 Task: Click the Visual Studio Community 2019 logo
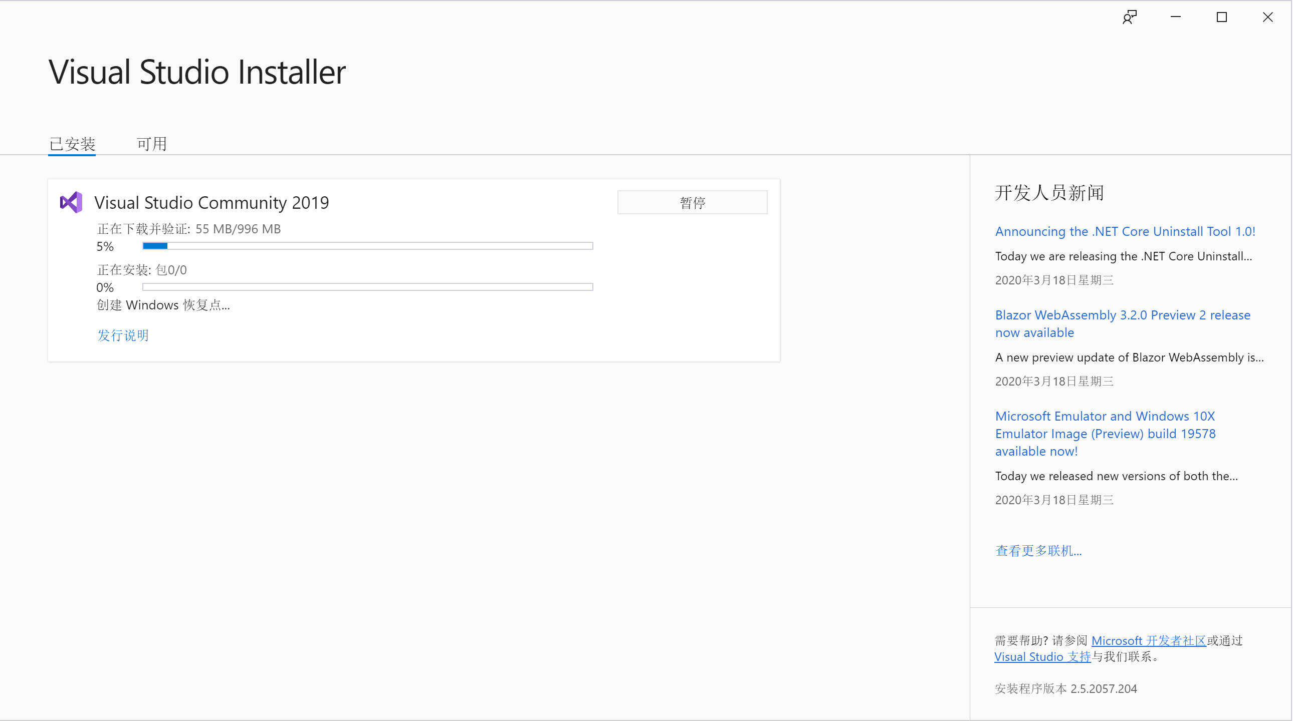click(x=71, y=202)
